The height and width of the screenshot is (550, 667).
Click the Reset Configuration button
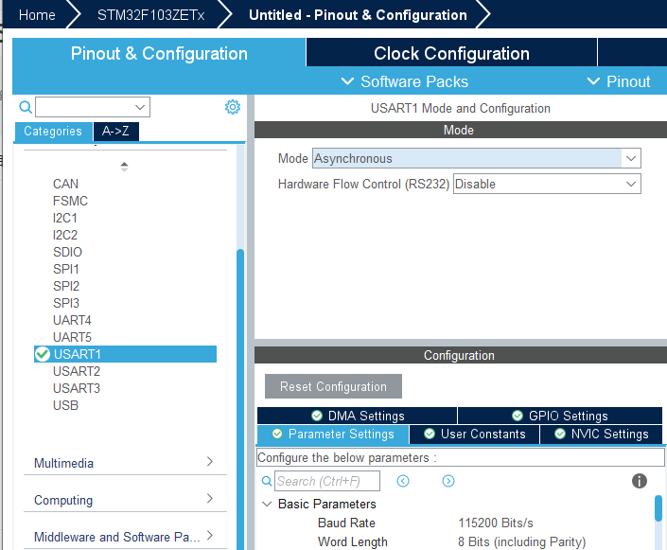click(x=333, y=386)
